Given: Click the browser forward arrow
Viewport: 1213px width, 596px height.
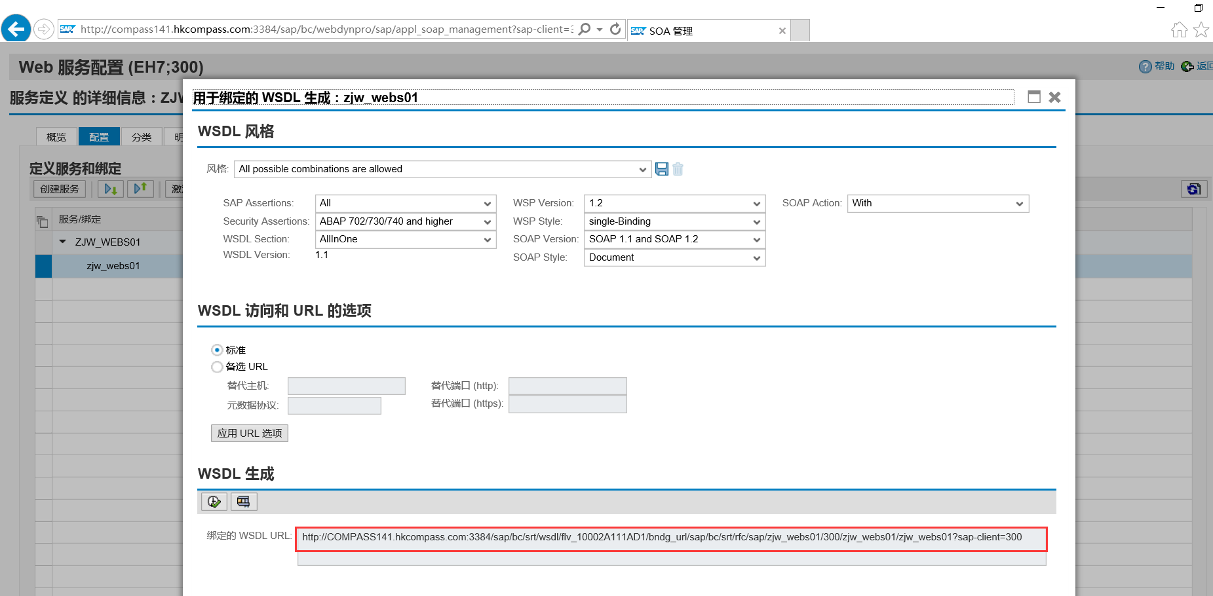Looking at the screenshot, I should (x=44, y=29).
